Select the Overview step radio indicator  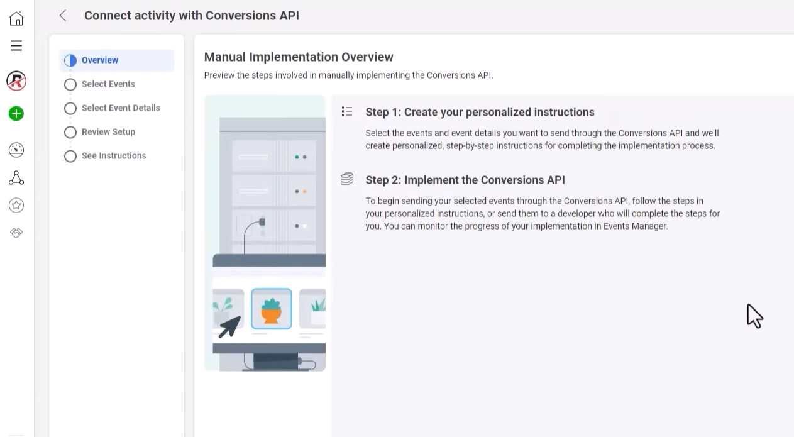70,60
